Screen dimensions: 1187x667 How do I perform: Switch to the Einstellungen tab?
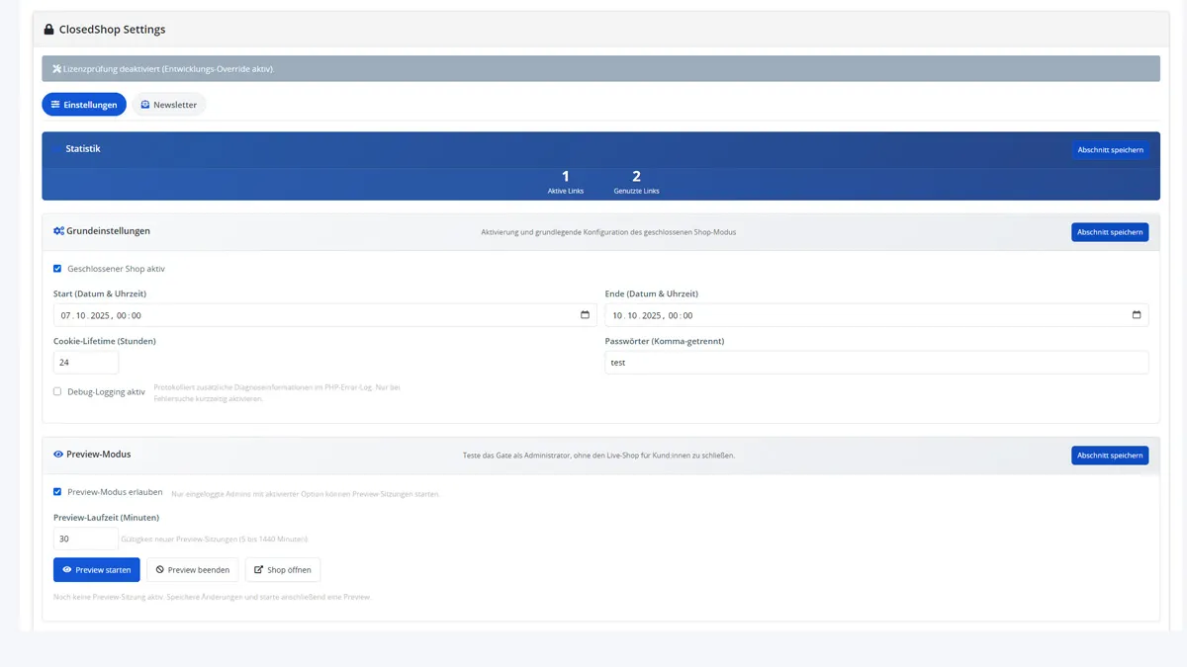84,105
